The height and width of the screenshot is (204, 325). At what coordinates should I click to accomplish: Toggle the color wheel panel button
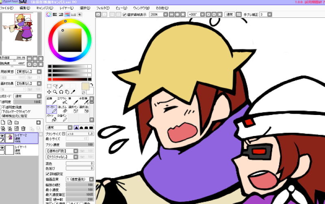[x=48, y=15]
